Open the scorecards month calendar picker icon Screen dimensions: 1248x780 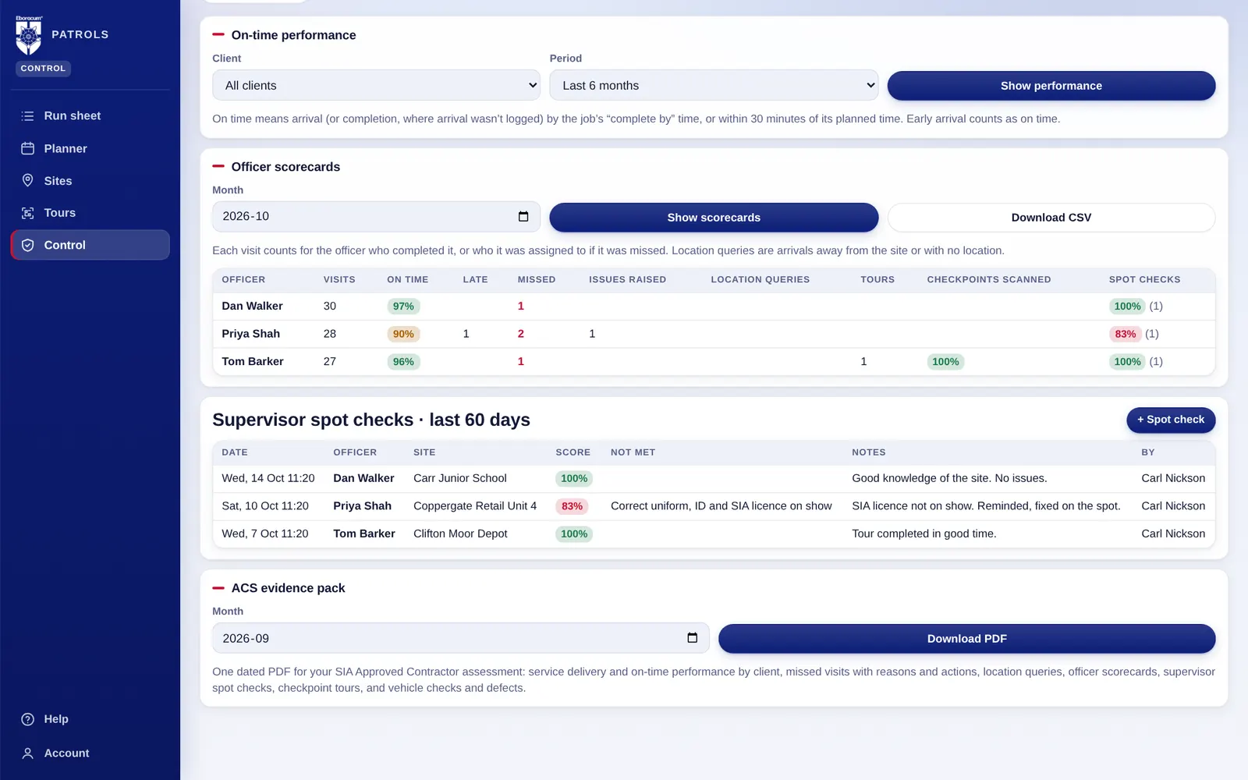tap(523, 217)
